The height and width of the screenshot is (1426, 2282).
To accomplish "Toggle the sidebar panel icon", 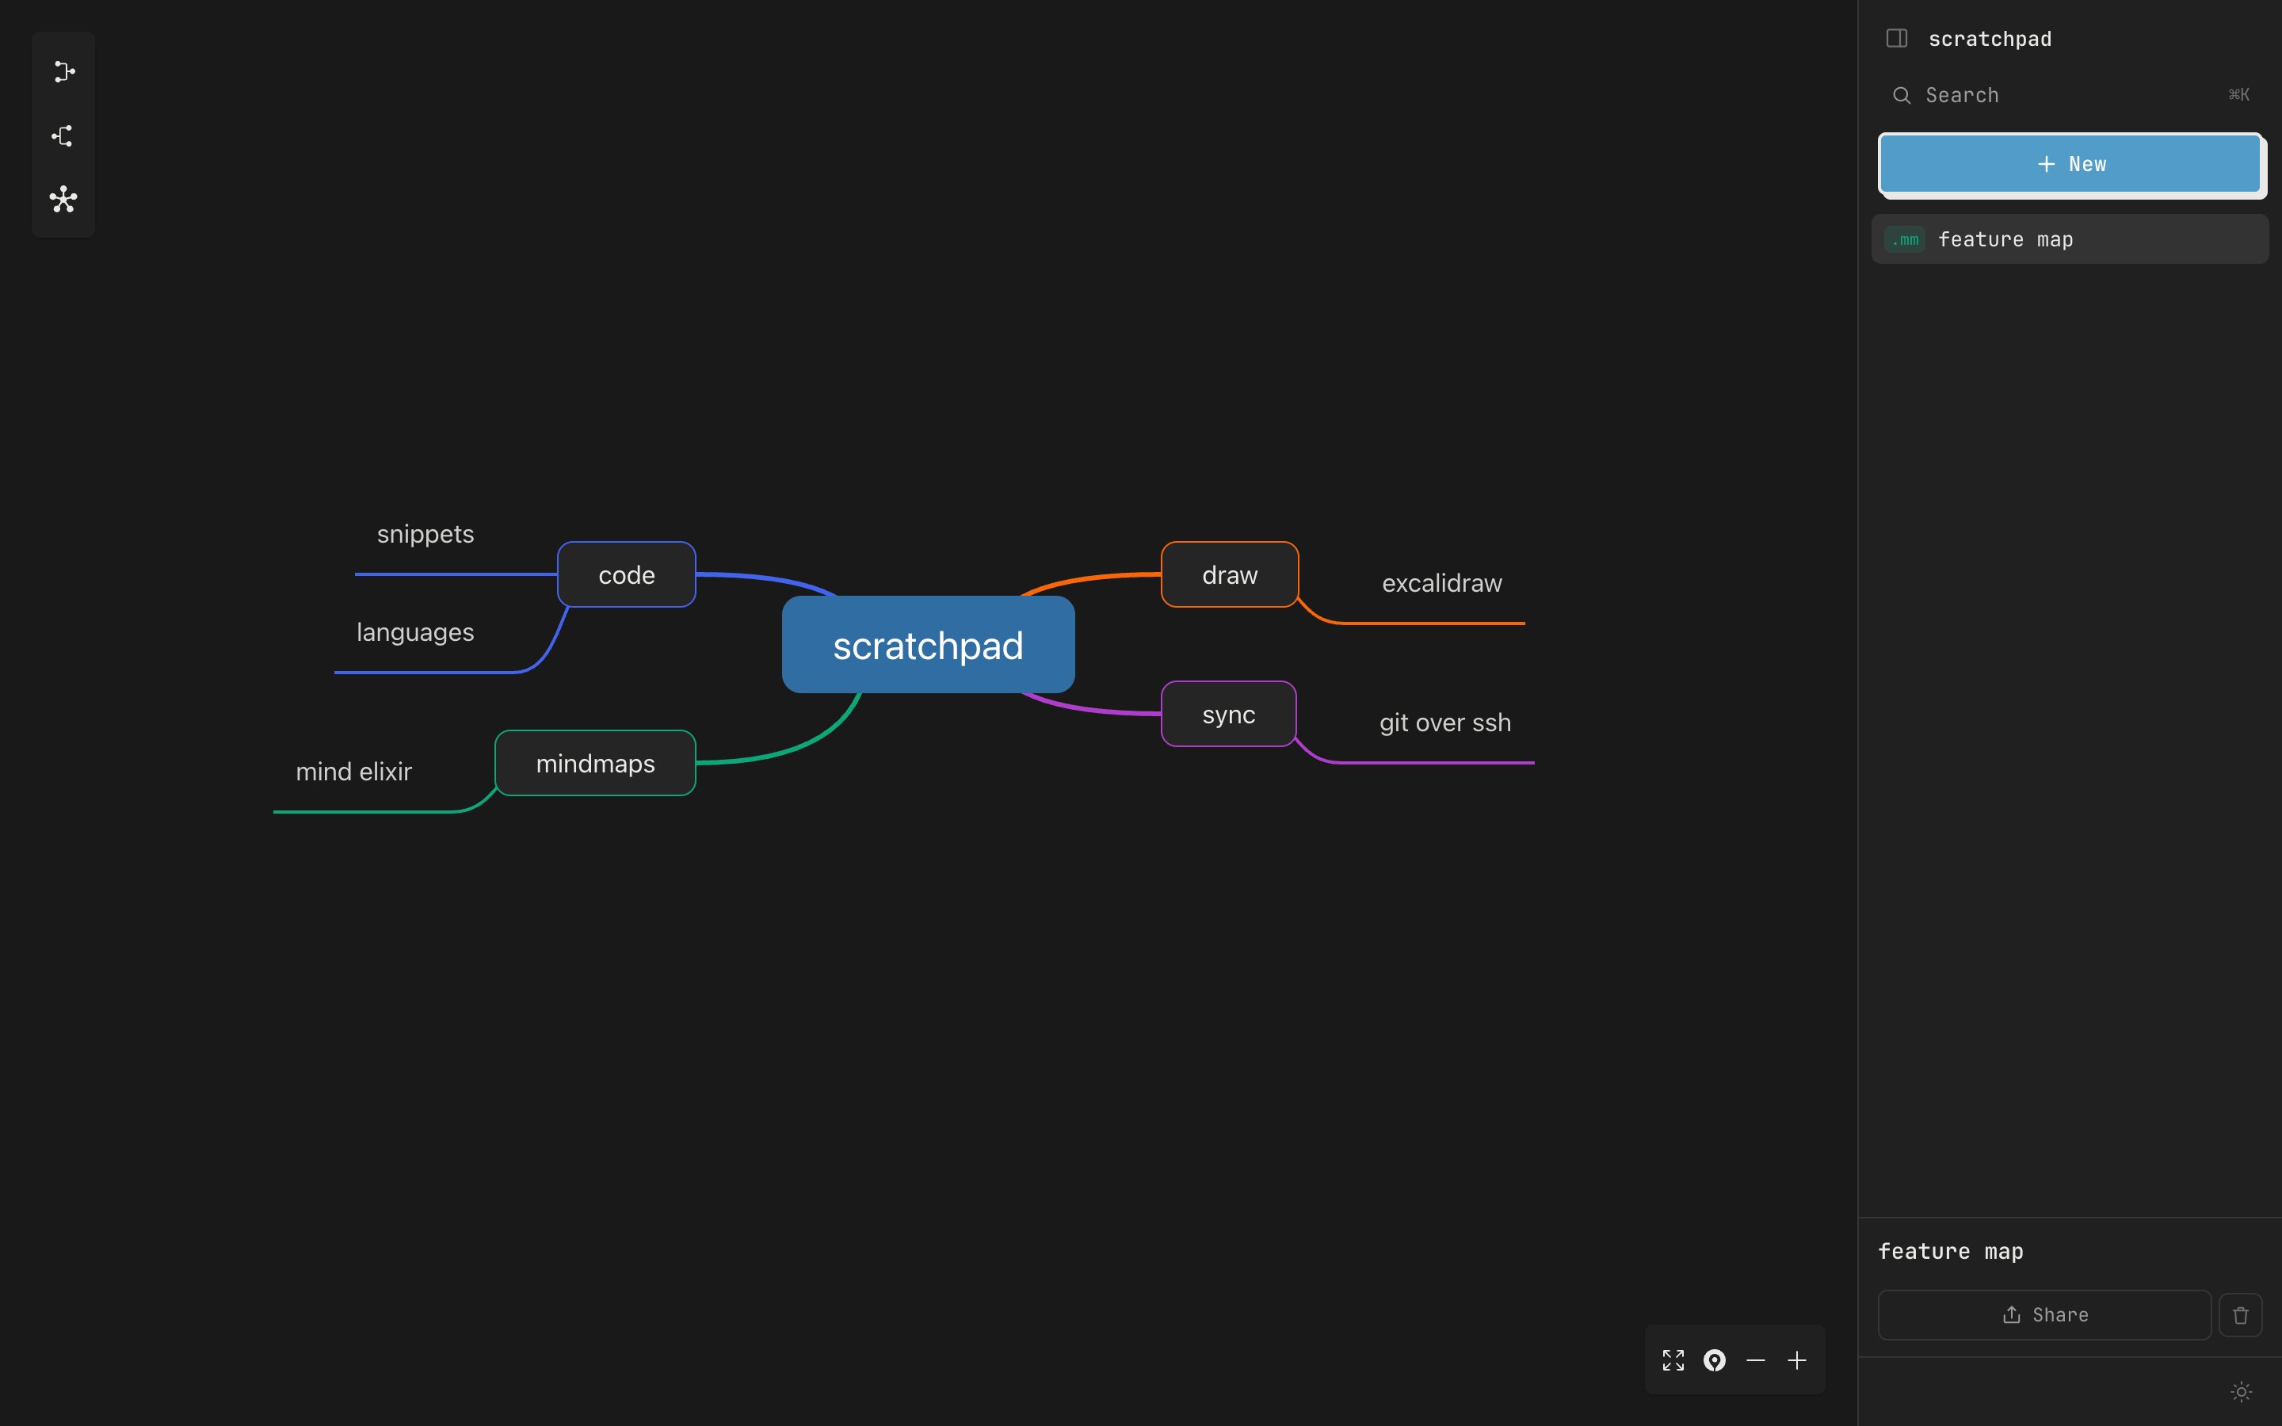I will [1896, 39].
